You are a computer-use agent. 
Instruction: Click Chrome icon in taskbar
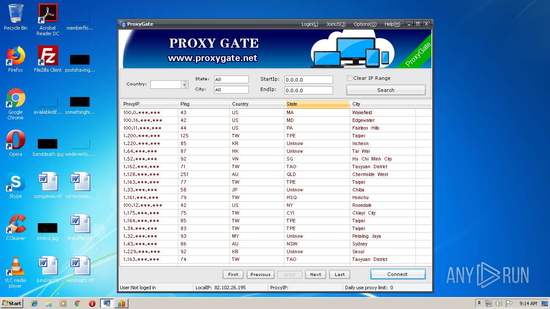77,303
